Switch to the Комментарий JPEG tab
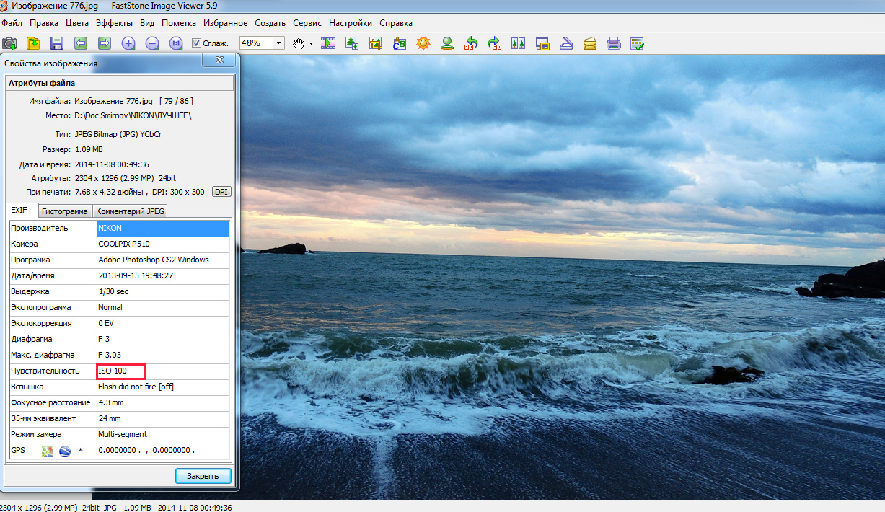 [x=131, y=211]
